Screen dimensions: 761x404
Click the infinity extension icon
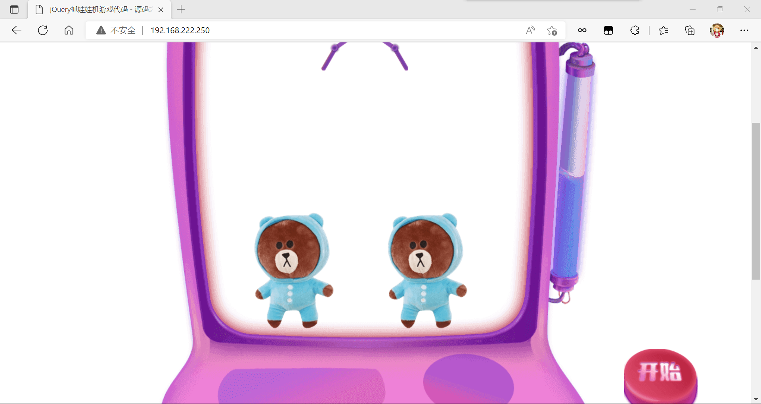point(582,30)
